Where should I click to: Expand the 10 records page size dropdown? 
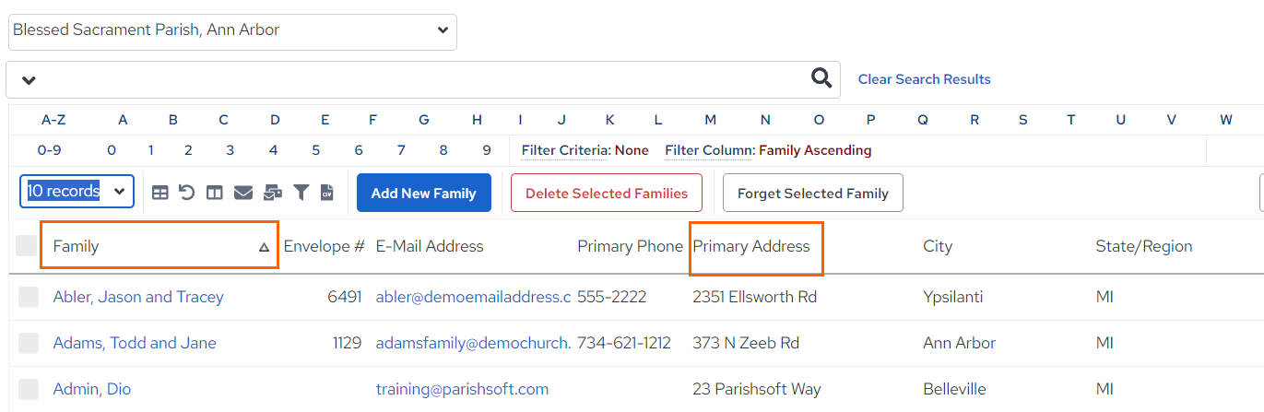coord(77,192)
